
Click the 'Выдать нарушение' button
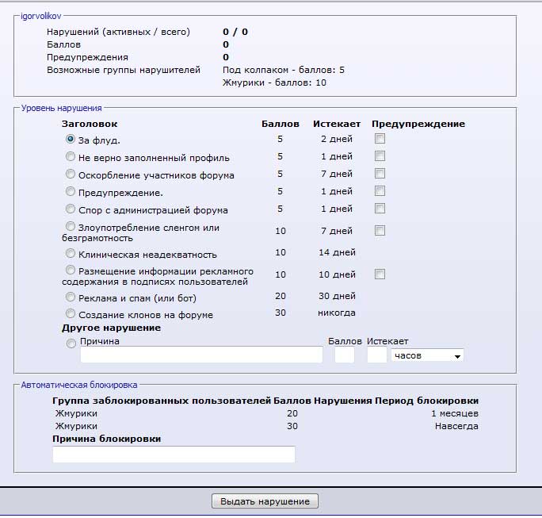coord(265,501)
